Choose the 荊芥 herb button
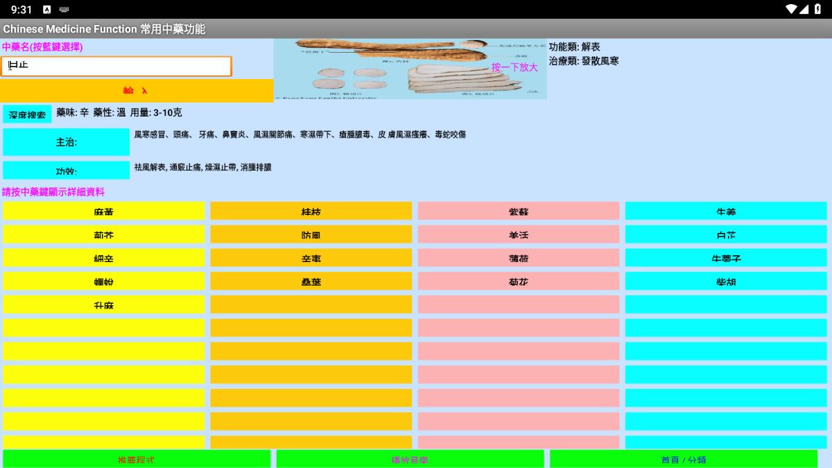This screenshot has width=832, height=468. 104,235
